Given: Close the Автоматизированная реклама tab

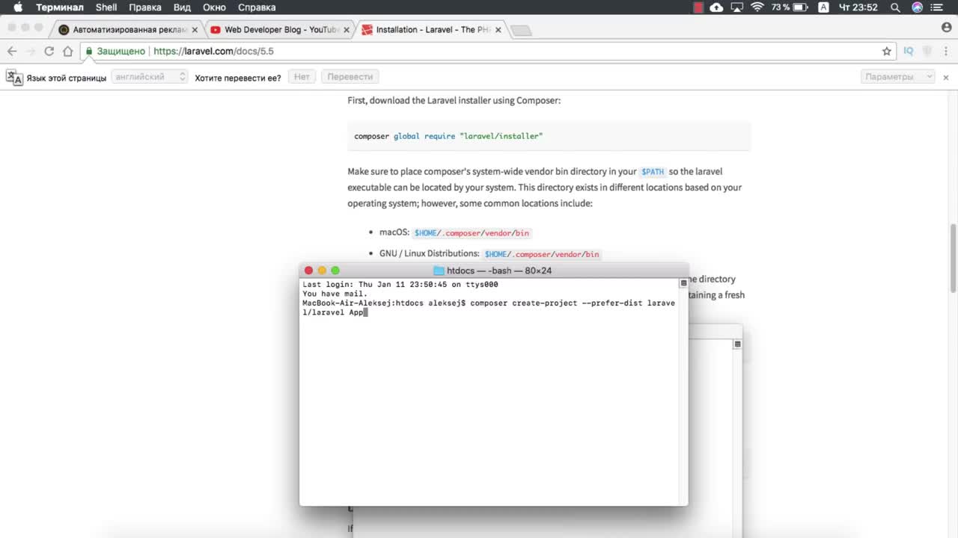Looking at the screenshot, I should pyautogui.click(x=195, y=30).
